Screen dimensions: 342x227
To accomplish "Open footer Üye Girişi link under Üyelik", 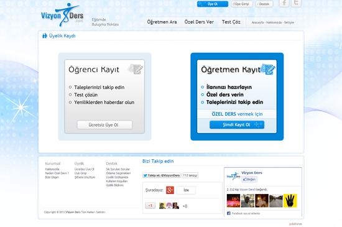I will [80, 173].
